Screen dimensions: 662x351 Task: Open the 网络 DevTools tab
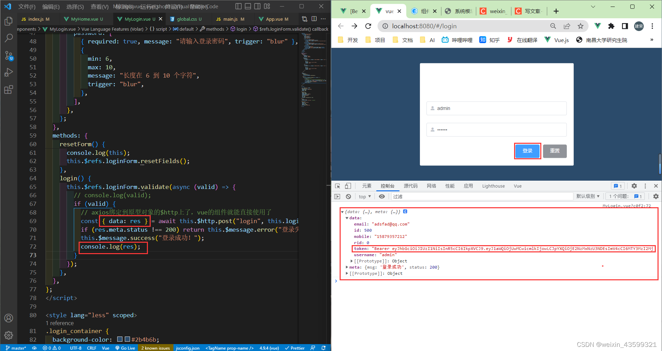pyautogui.click(x=431, y=186)
